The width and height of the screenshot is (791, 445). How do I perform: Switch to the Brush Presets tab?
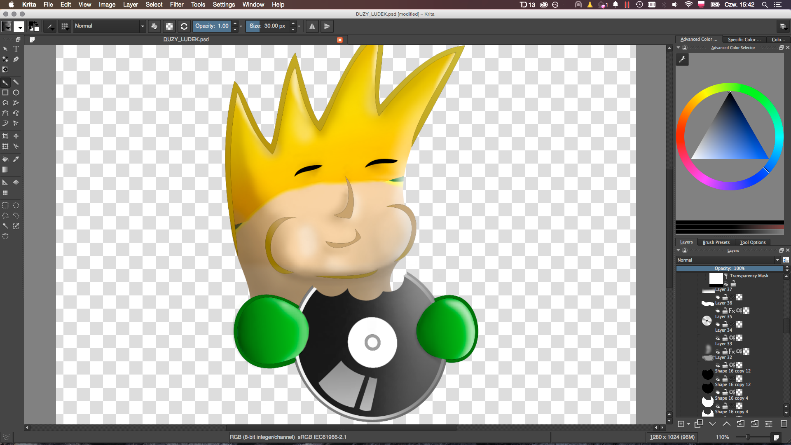(716, 242)
